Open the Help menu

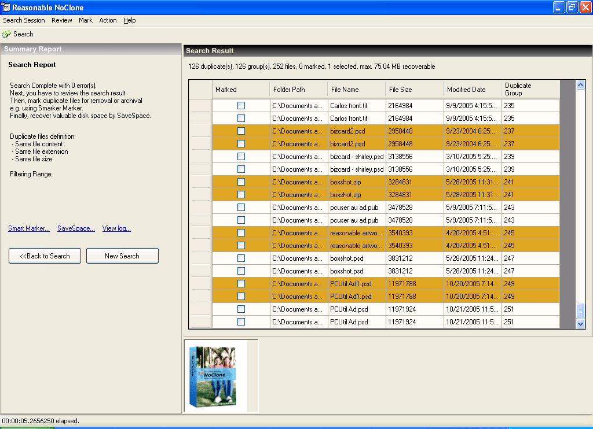click(130, 20)
